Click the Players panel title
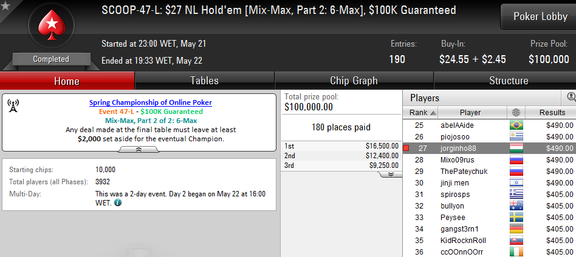 [x=424, y=98]
